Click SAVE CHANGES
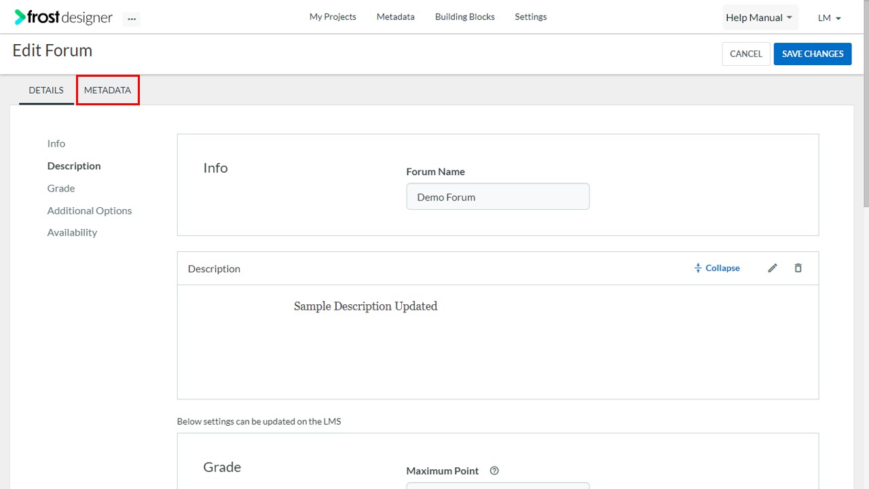The image size is (869, 489). point(813,54)
